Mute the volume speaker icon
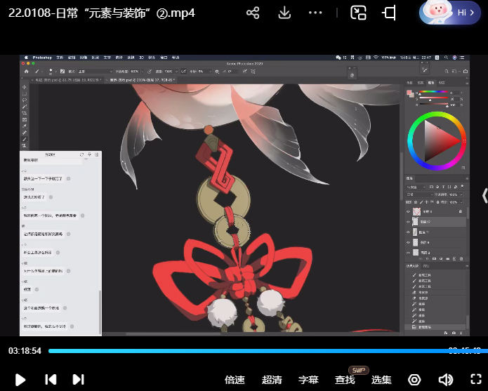488x391 pixels. pos(445,380)
